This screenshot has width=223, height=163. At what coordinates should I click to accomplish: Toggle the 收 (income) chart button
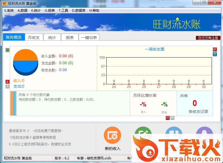point(215,50)
